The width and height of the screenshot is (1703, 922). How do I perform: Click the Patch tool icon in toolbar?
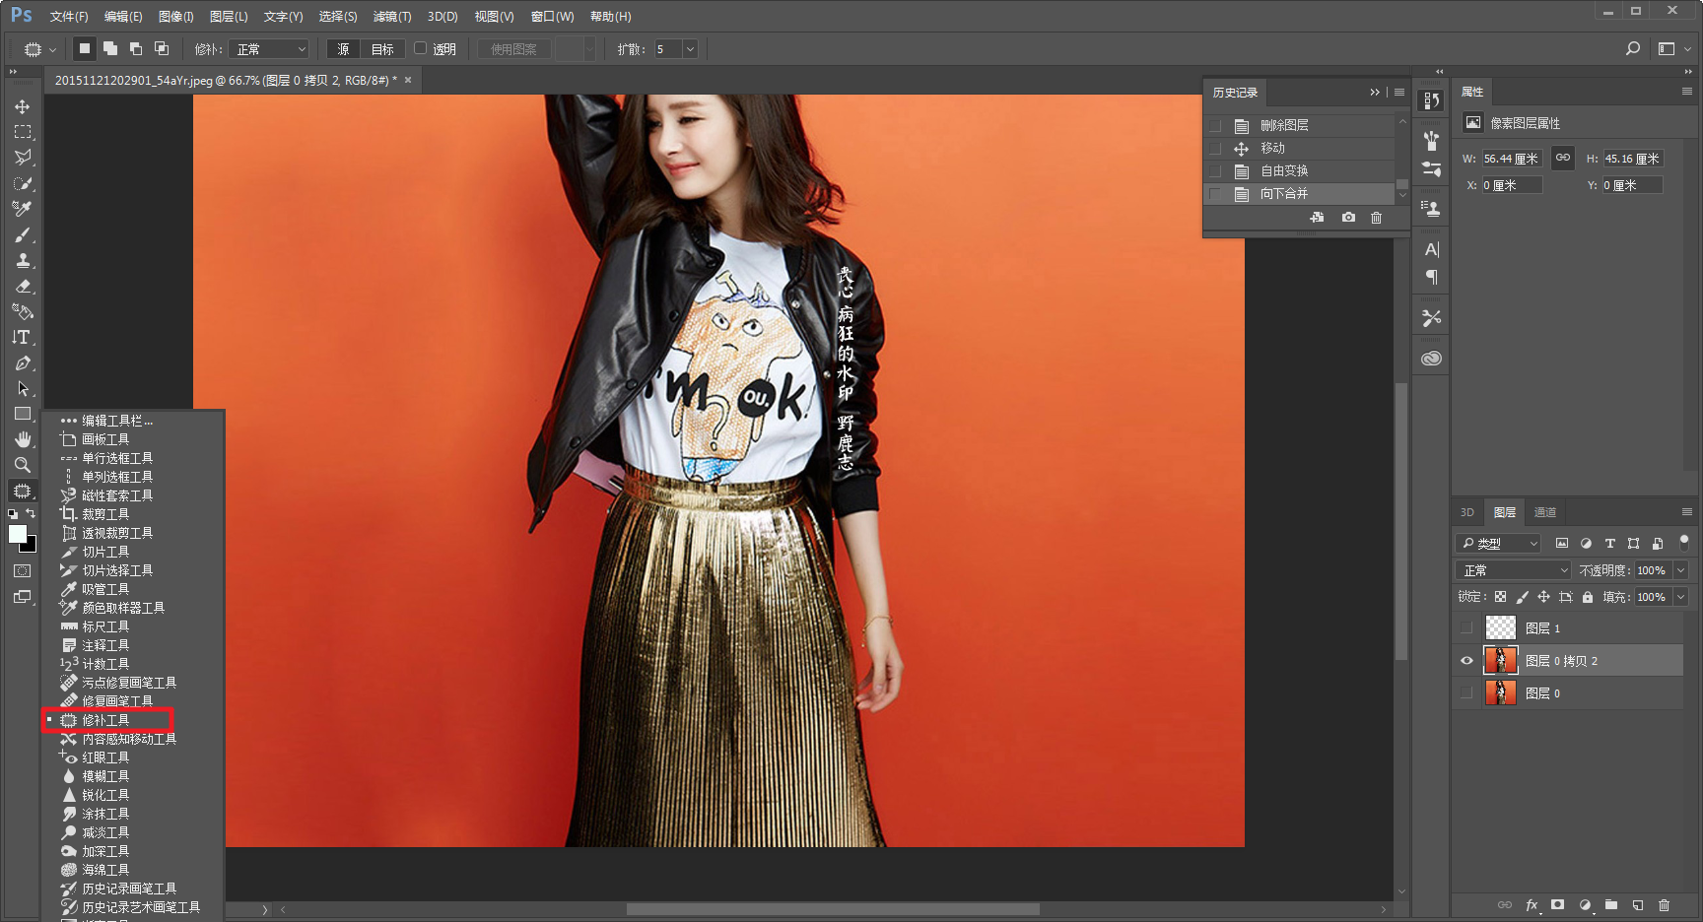(22, 491)
